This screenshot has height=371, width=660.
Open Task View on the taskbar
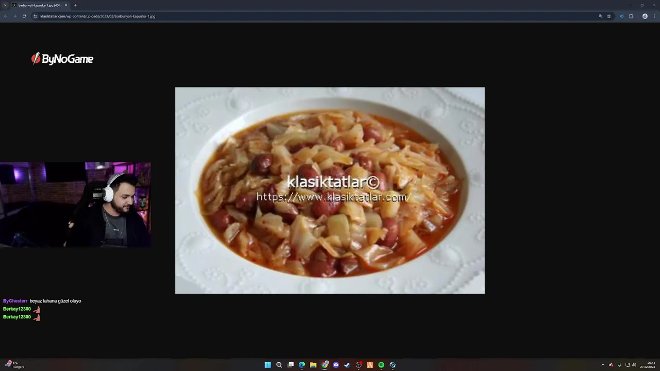point(291,365)
